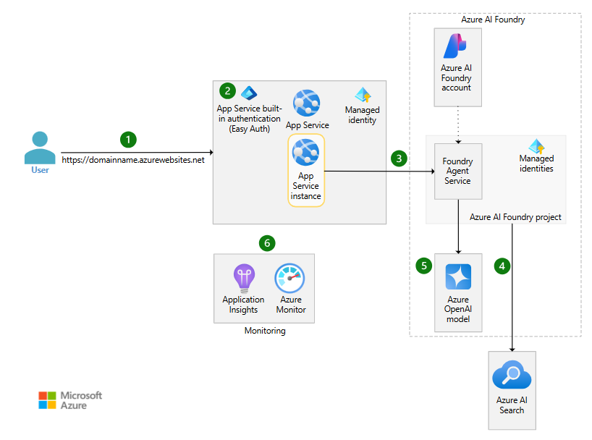This screenshot has width=592, height=440.
Task: Click the 'Monitoring' group caption
Action: pos(265,331)
